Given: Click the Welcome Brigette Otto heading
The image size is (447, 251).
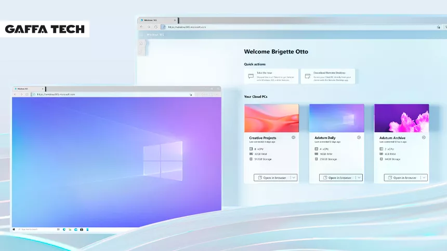Looking at the screenshot, I should pyautogui.click(x=276, y=51).
